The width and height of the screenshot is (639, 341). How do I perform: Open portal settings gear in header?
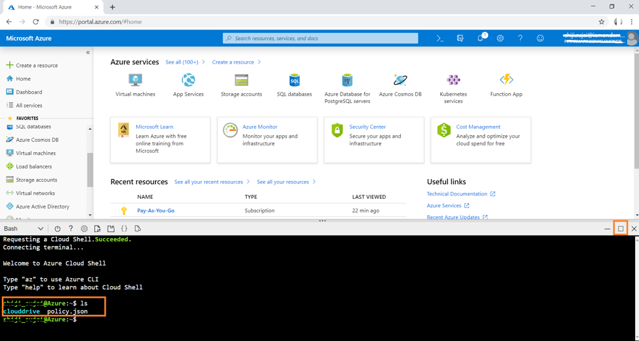click(500, 38)
